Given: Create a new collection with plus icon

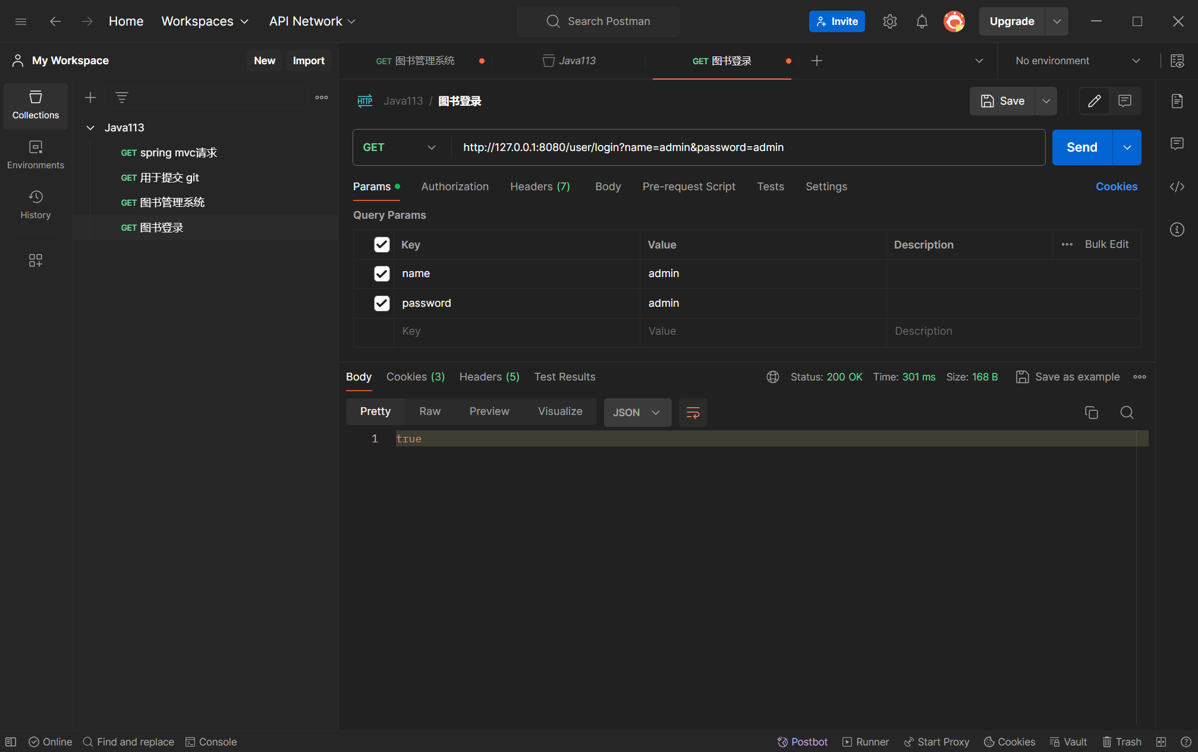Looking at the screenshot, I should pyautogui.click(x=90, y=97).
